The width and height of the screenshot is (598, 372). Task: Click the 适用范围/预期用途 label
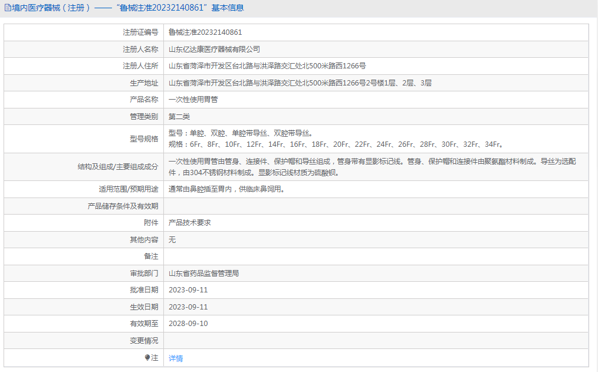129,189
